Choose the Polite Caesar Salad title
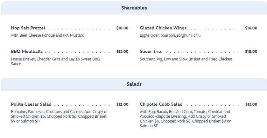The image size is (267, 138). point(31,104)
